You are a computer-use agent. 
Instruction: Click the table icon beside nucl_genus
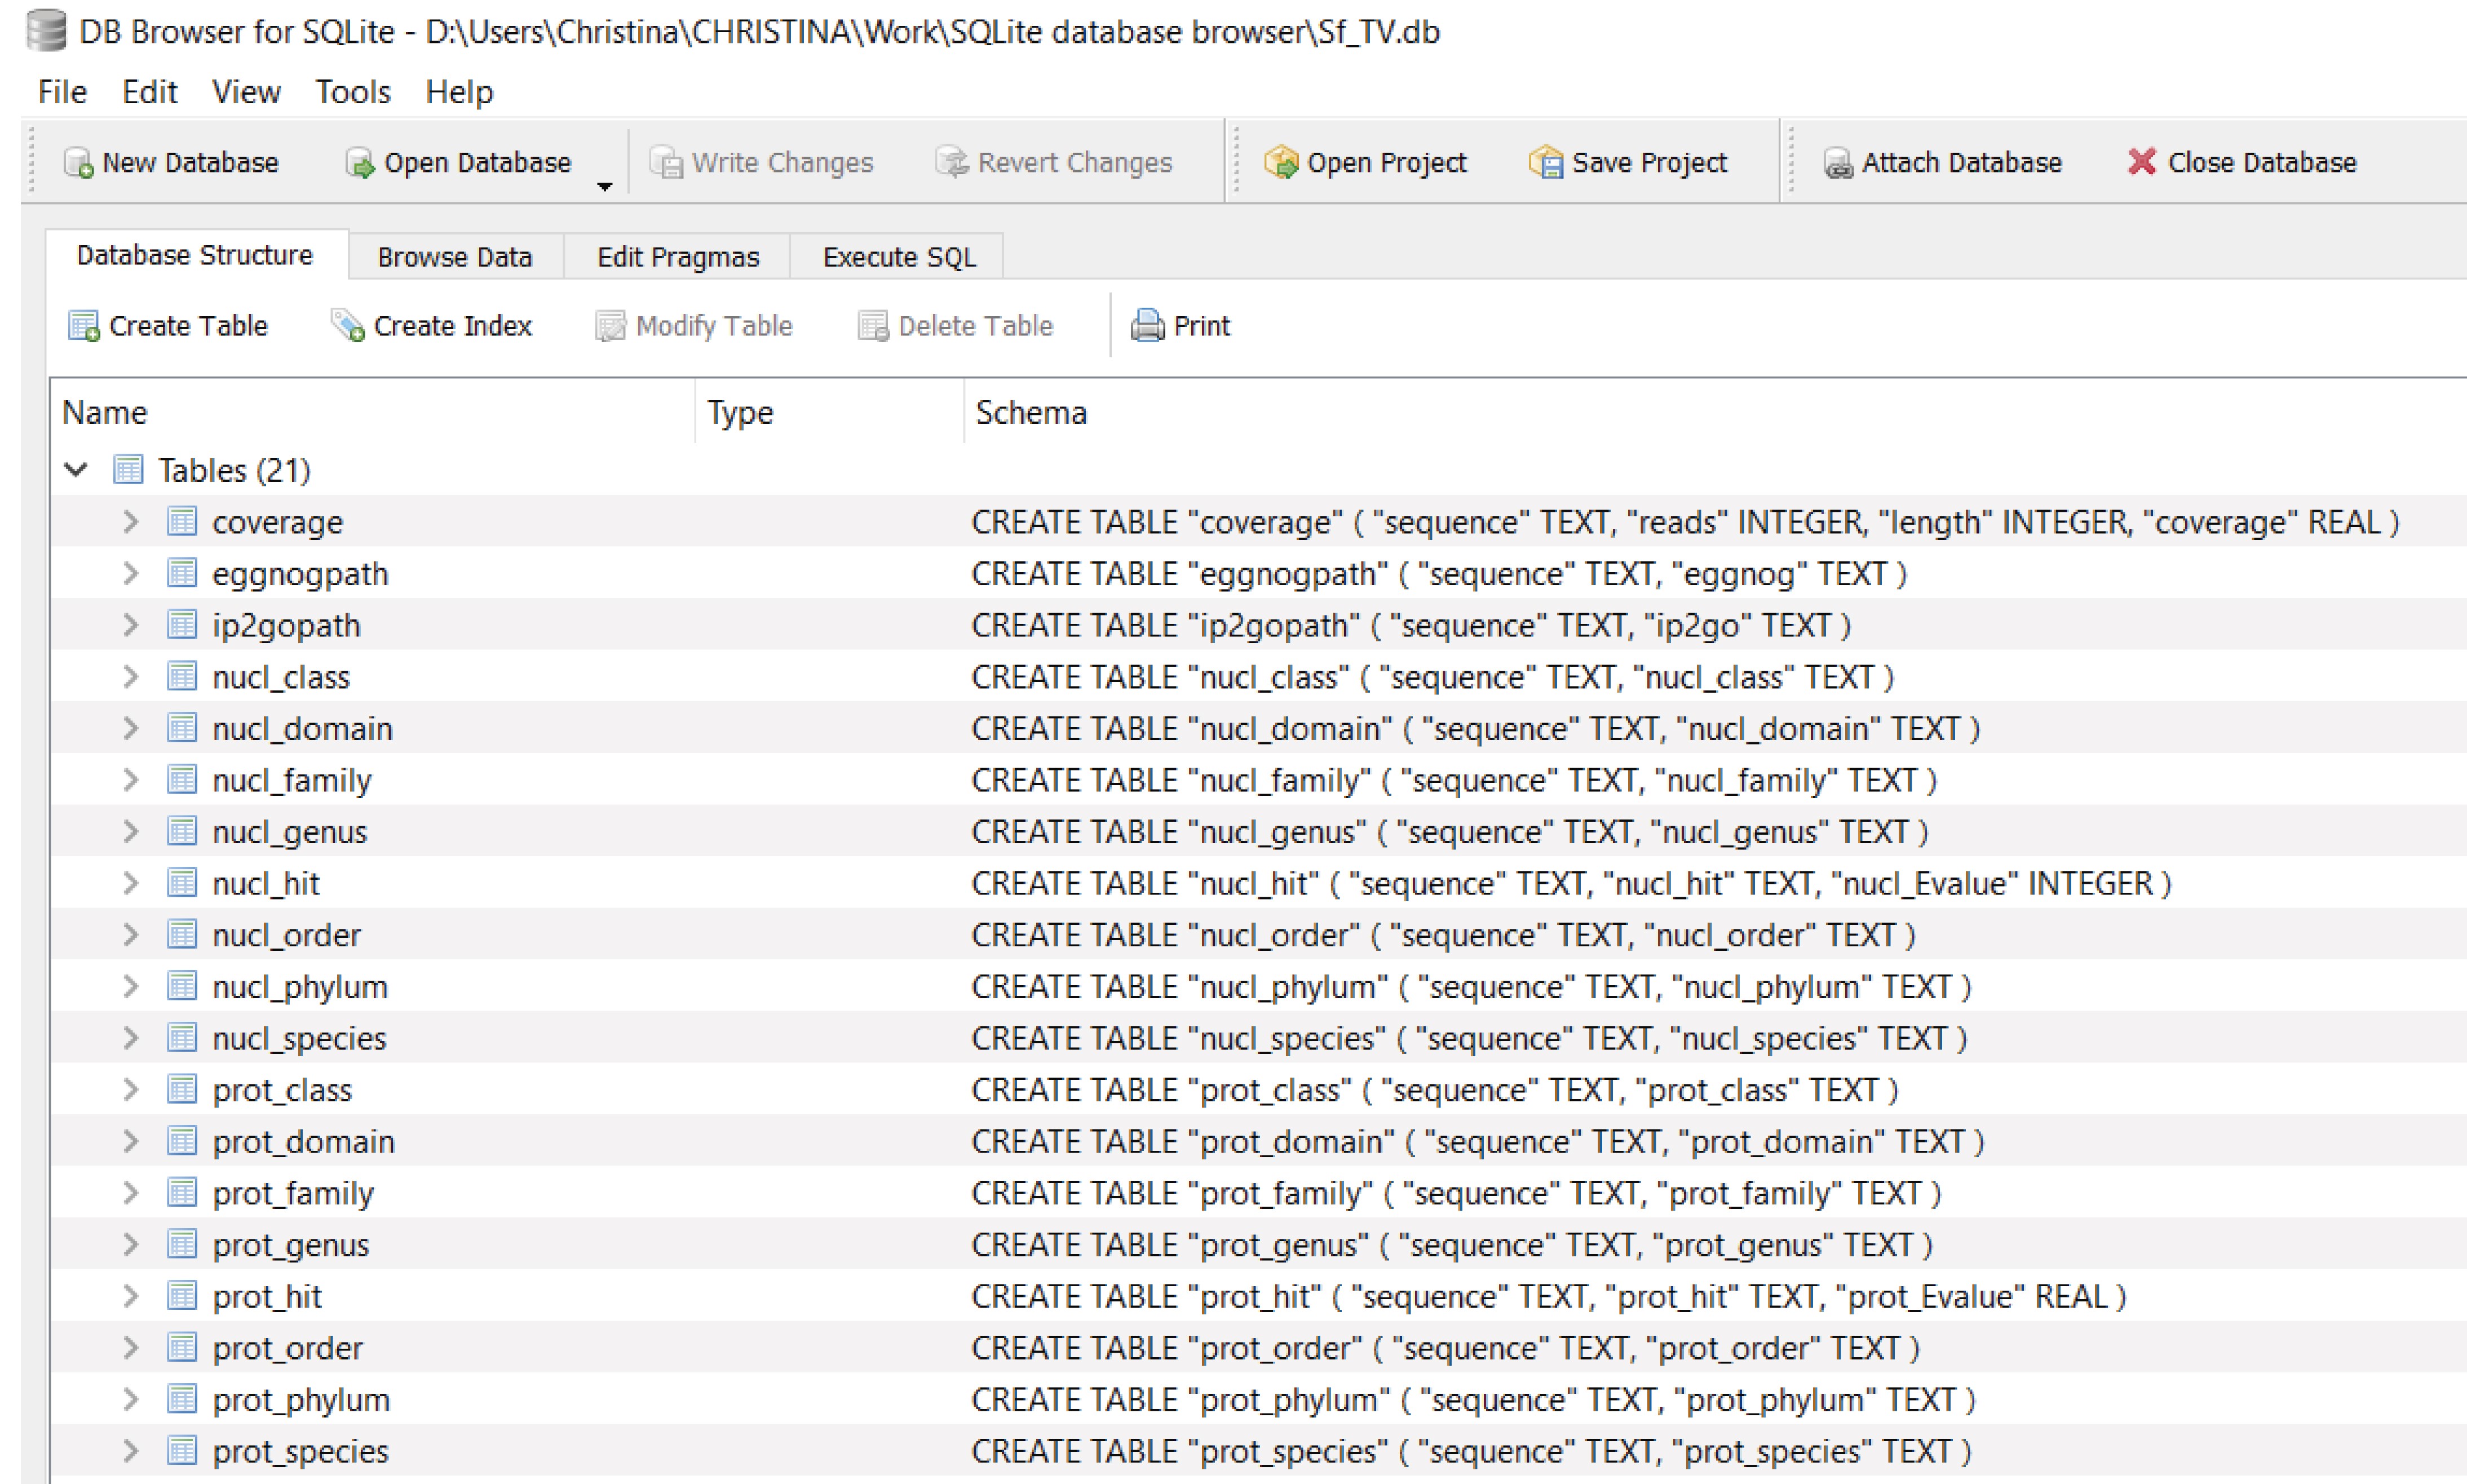(x=182, y=831)
